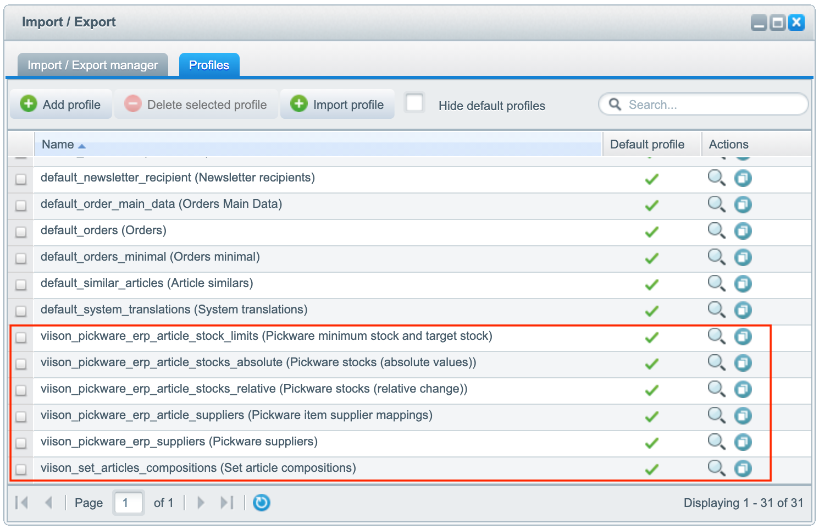Check the default_order_main_data row

click(x=21, y=206)
